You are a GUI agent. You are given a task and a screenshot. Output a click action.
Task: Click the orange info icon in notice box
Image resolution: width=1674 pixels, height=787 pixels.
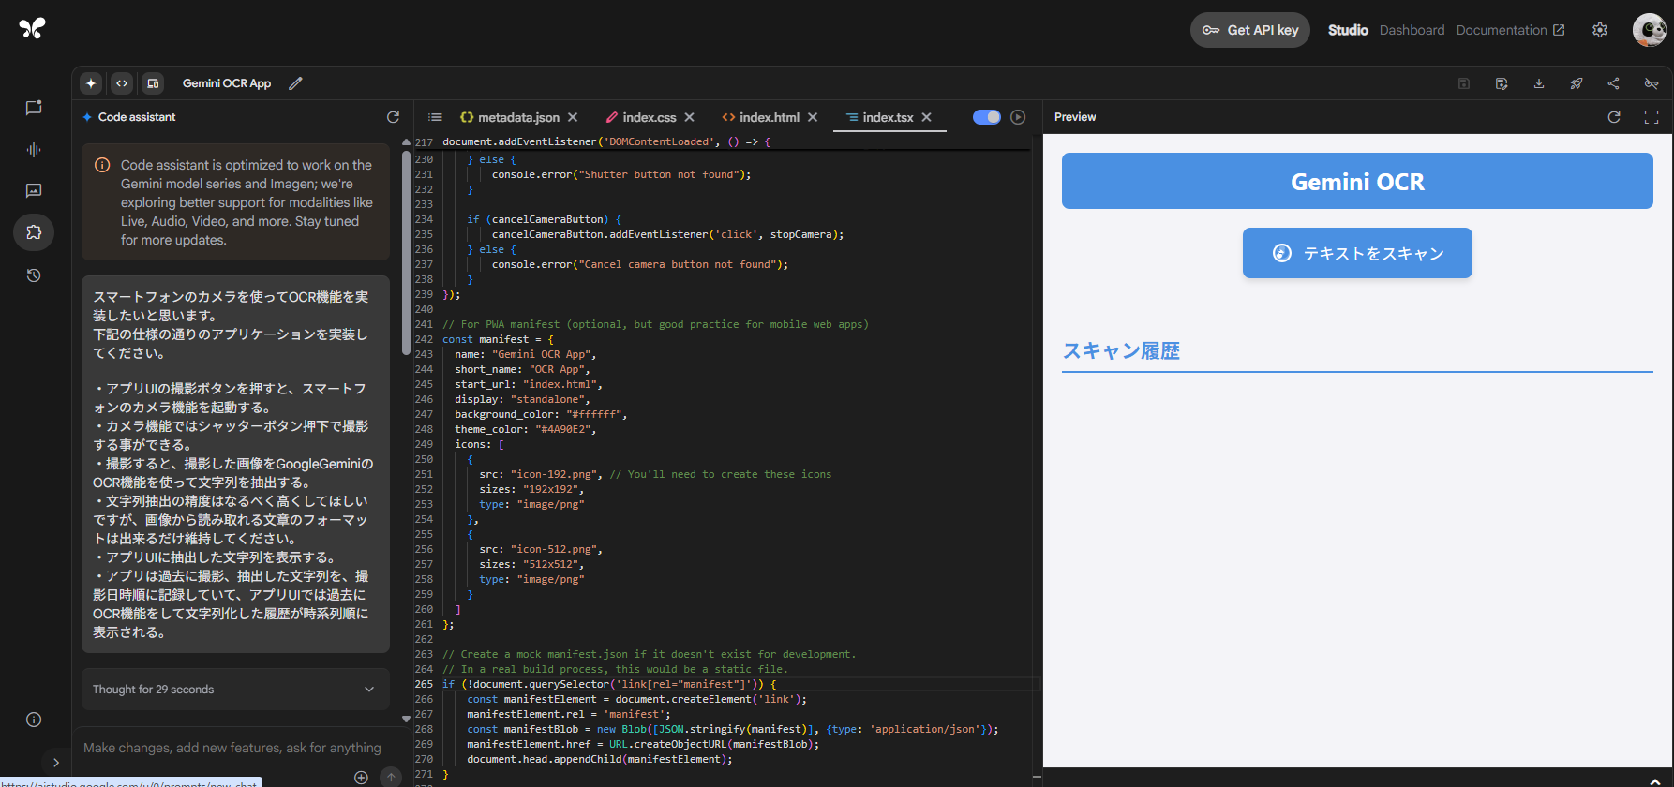click(x=102, y=165)
